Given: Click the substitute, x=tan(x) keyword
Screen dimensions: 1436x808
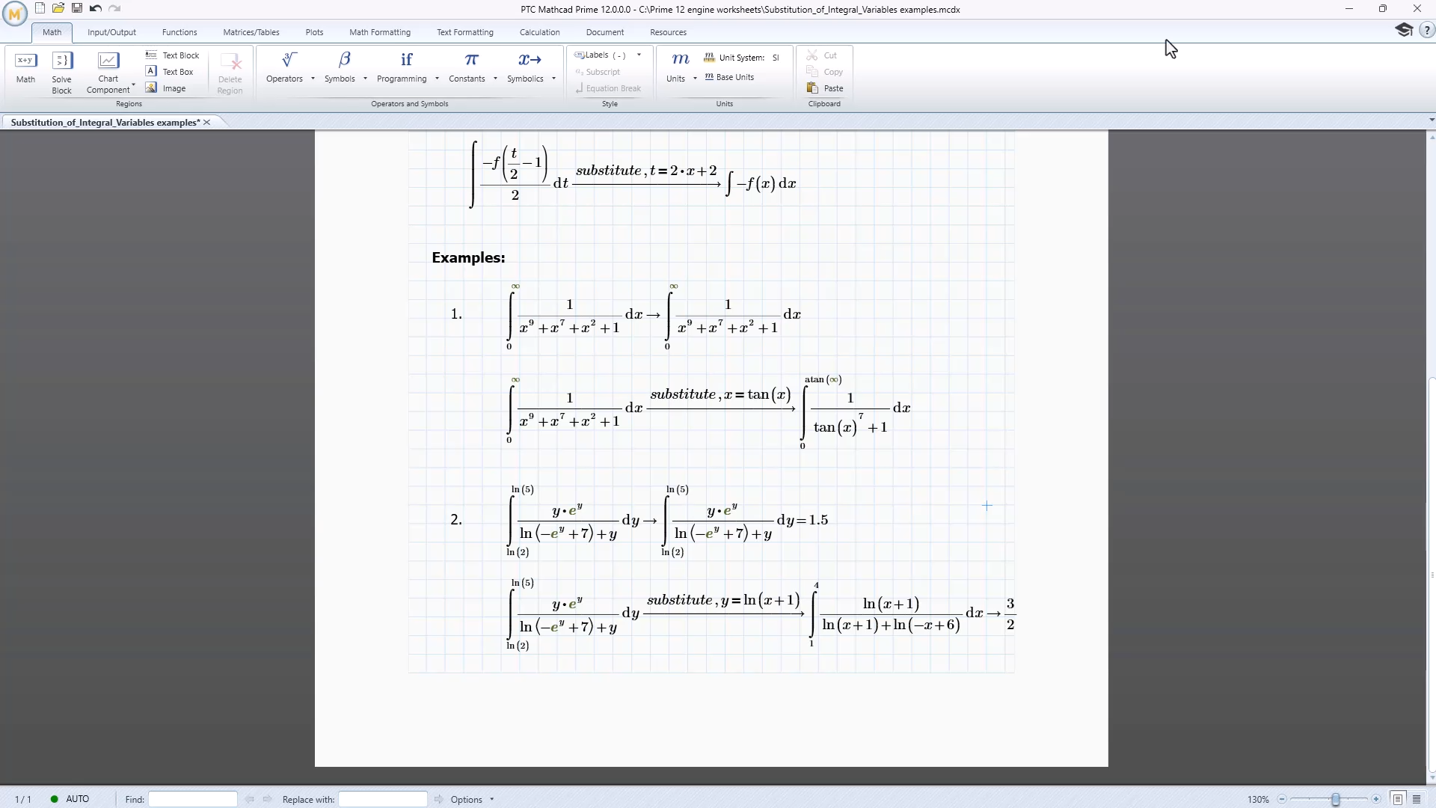Looking at the screenshot, I should [x=720, y=394].
